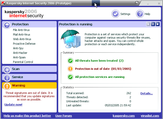Open Anti-Spam
The image size is (163, 119).
[x=19, y=57]
